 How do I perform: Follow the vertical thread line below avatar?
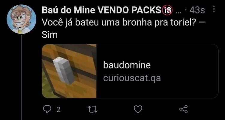(22, 77)
